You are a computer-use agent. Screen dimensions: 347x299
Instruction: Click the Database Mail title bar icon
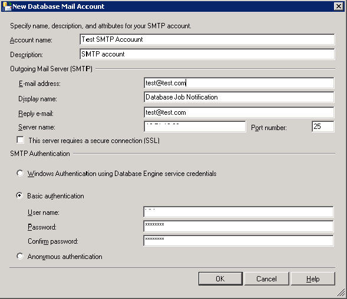(x=6, y=6)
